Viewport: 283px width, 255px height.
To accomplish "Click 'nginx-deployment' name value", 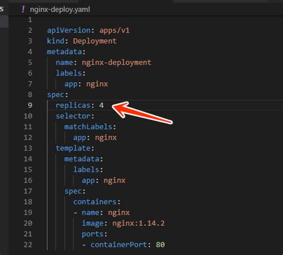I will pos(116,63).
